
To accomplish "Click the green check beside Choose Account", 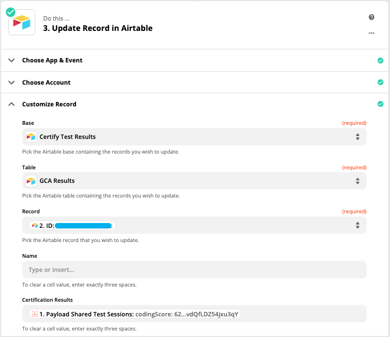I will pos(380,82).
